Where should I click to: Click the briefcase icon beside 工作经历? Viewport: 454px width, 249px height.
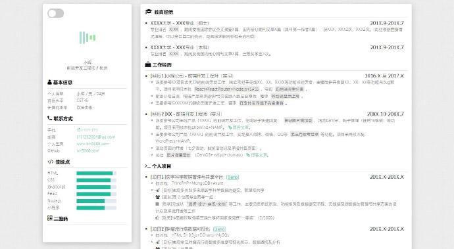click(x=148, y=64)
